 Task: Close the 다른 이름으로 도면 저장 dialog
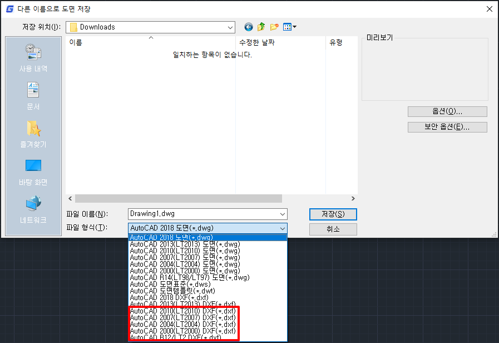(490, 9)
